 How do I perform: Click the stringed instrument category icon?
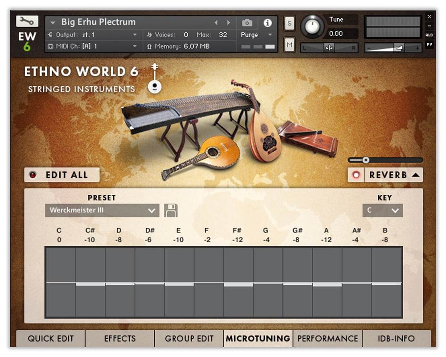(154, 78)
